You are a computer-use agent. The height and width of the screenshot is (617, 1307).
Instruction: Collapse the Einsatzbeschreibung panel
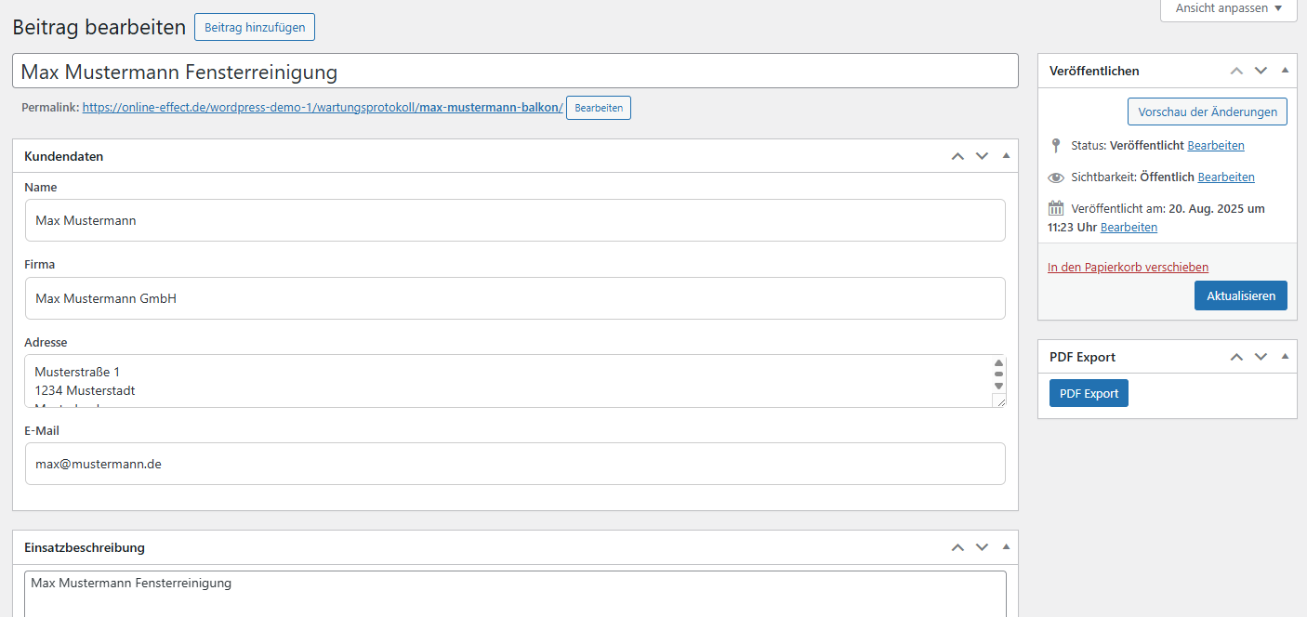(x=1006, y=547)
